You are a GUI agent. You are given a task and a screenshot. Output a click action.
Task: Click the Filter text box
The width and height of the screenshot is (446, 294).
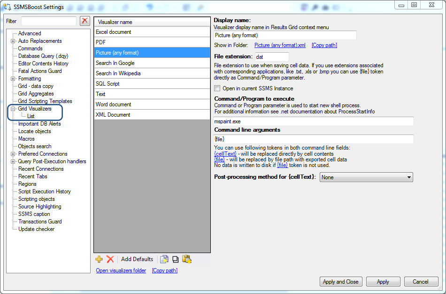[49, 21]
